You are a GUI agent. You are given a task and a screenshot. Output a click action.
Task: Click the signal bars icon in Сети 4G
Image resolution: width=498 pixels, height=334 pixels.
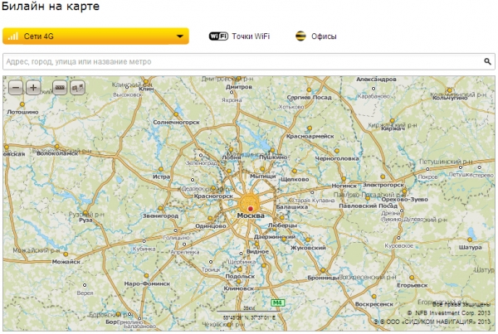[x=13, y=36]
